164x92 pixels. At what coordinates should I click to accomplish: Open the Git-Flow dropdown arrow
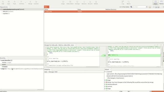(x=25, y=3)
